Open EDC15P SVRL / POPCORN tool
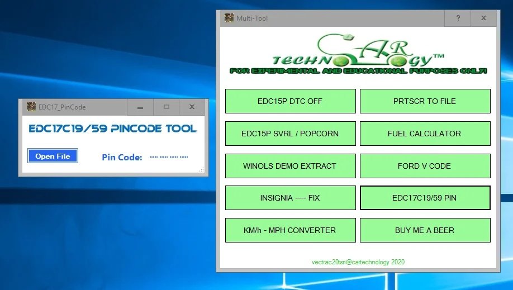The height and width of the screenshot is (290, 513). pos(291,134)
